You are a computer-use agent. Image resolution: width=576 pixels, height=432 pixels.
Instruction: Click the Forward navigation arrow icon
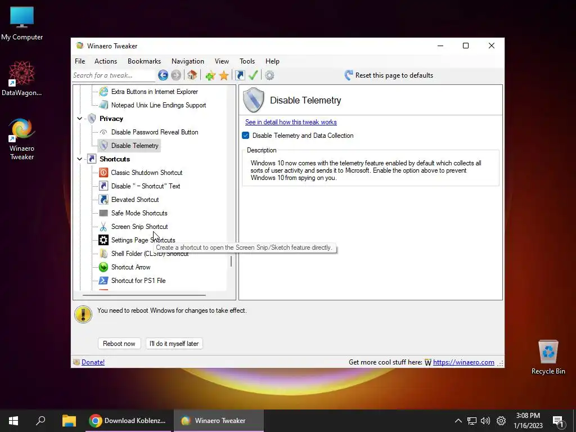click(176, 75)
